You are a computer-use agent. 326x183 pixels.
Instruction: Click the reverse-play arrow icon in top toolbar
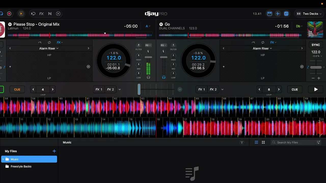point(33,14)
